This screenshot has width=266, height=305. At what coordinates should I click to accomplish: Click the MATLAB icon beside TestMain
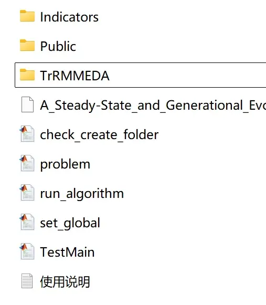(x=27, y=251)
